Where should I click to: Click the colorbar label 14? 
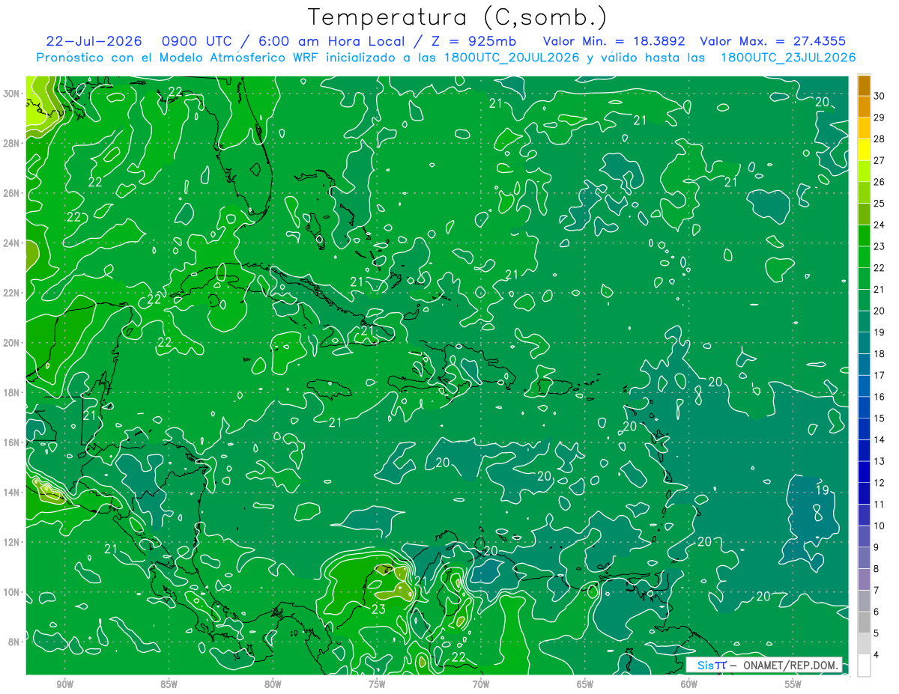click(880, 439)
